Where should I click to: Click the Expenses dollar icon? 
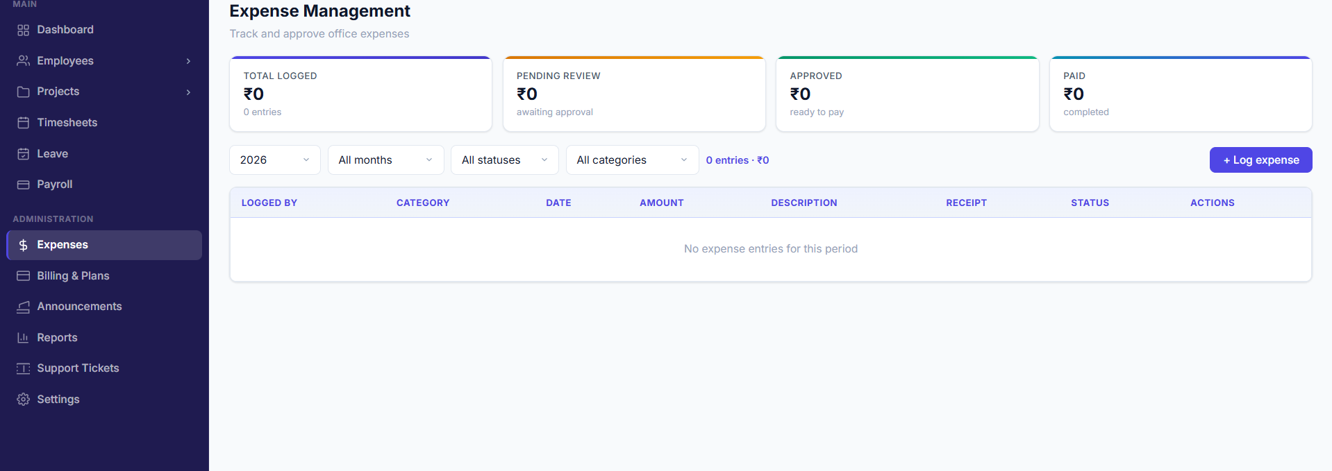(x=23, y=245)
